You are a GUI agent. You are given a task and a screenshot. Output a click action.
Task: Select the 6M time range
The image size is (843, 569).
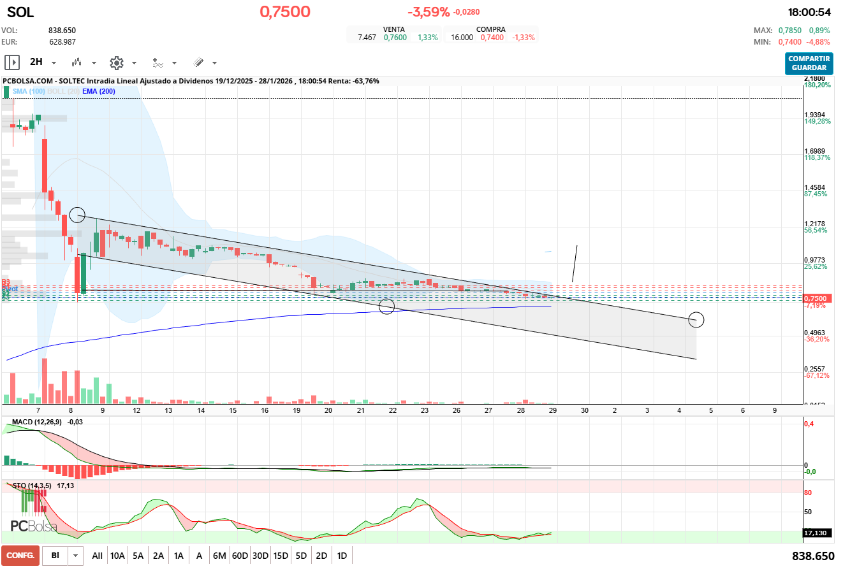[219, 556]
